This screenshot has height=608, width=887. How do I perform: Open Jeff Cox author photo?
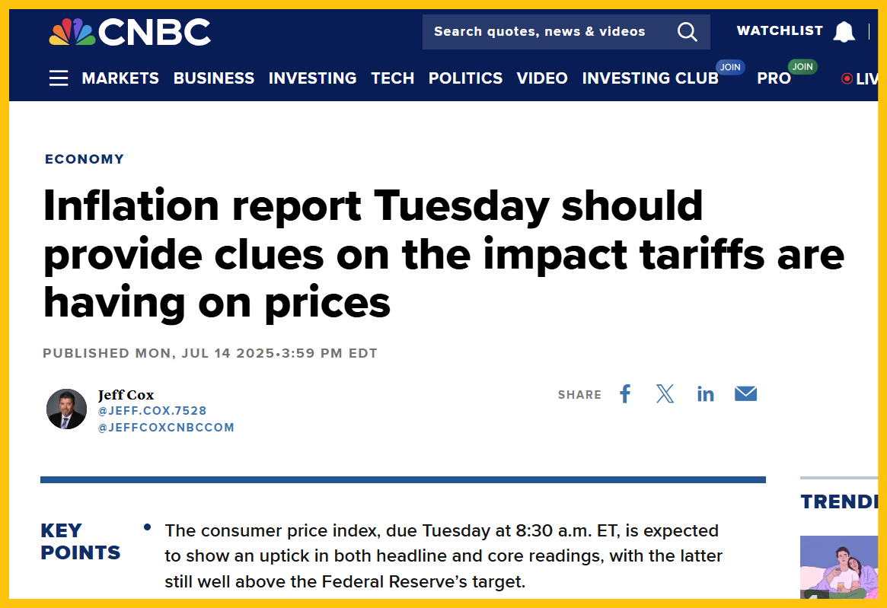coord(66,409)
